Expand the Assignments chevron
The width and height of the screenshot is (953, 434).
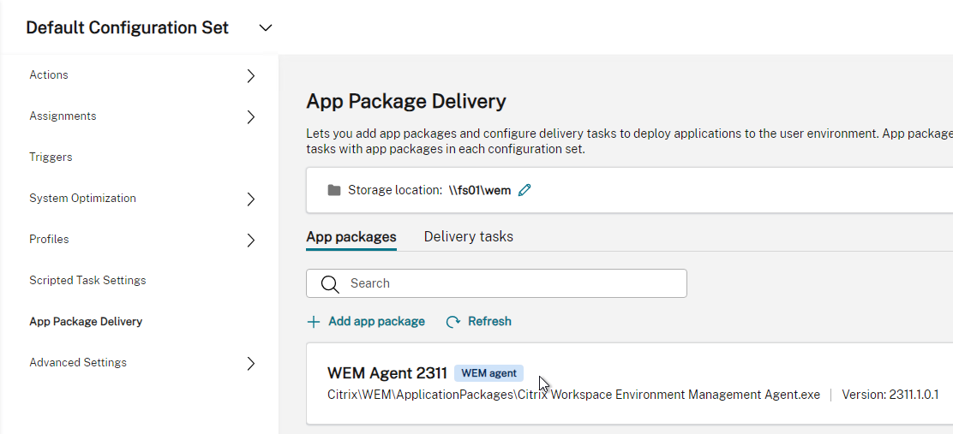[x=251, y=116]
